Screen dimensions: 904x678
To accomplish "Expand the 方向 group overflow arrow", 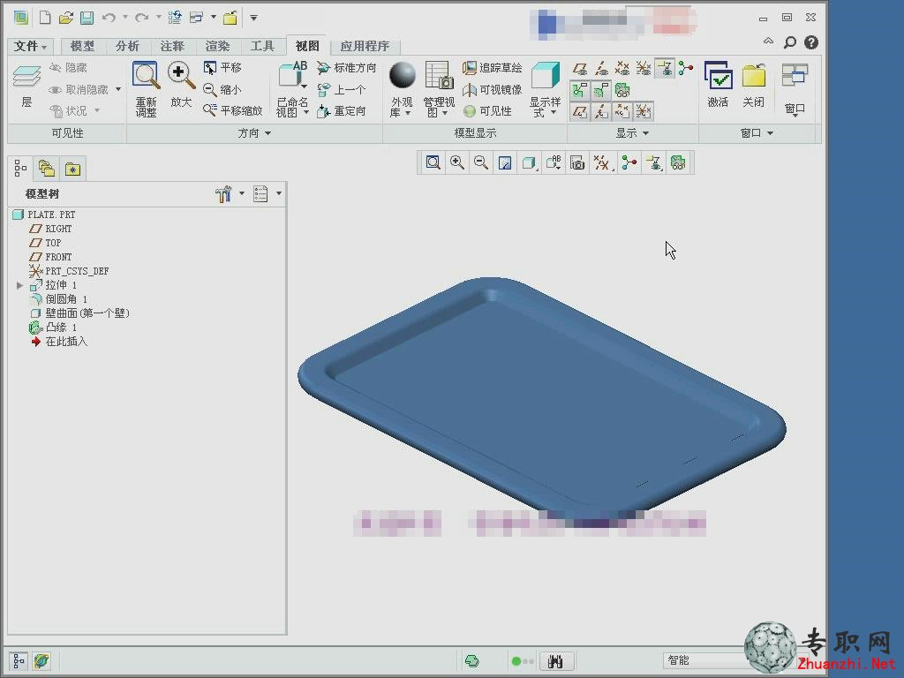I will (x=268, y=133).
